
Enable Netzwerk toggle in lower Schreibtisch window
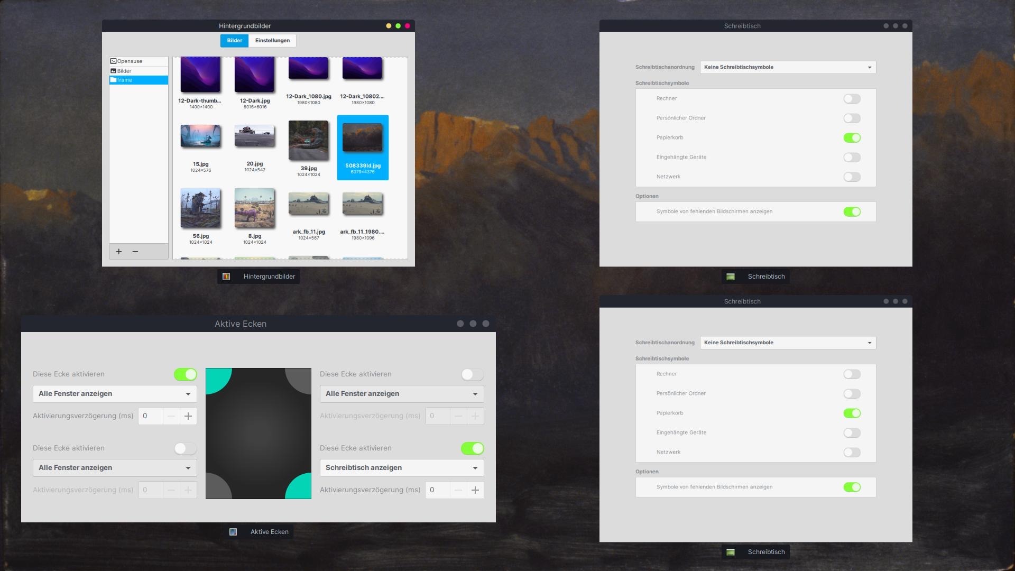[852, 453]
